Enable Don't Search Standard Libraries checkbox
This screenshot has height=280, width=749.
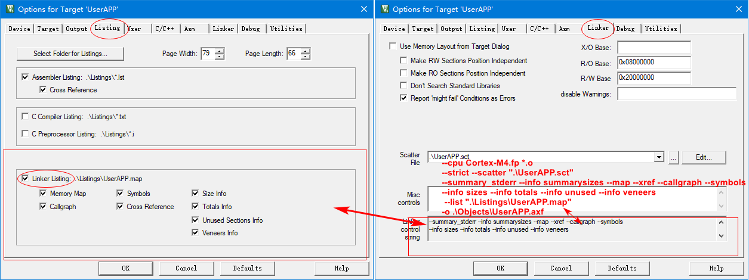click(404, 86)
